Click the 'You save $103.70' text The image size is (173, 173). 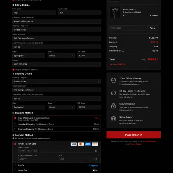117,64
